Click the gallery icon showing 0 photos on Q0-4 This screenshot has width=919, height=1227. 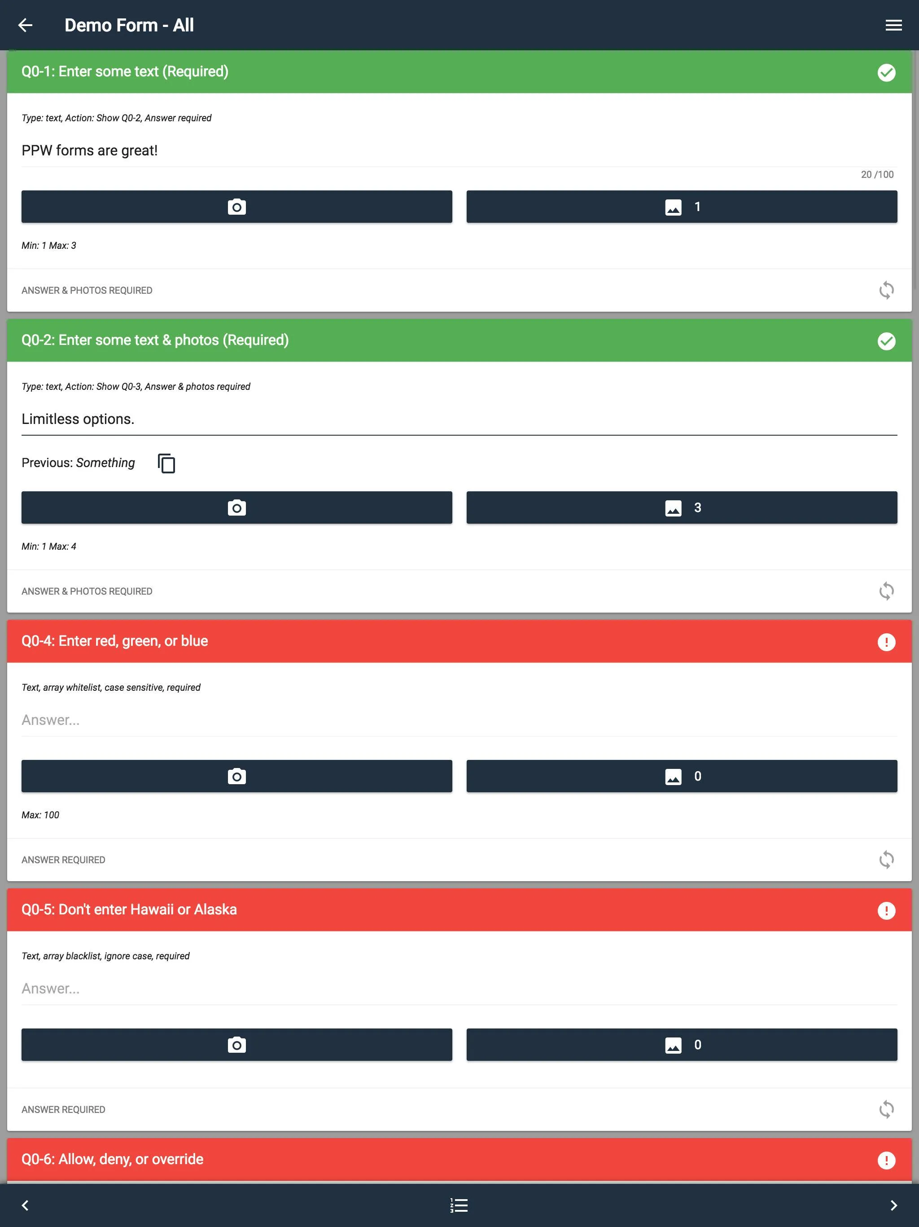click(x=683, y=776)
